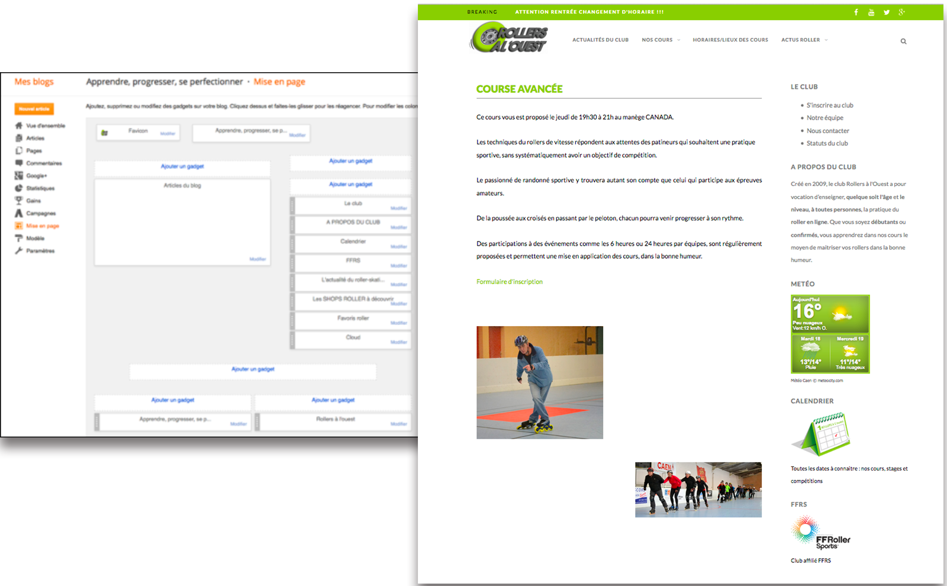Click the Rollers à l'Ouest logo

[x=509, y=38]
